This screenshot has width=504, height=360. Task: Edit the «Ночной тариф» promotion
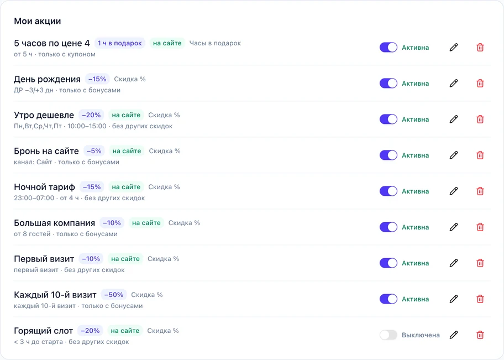454,191
